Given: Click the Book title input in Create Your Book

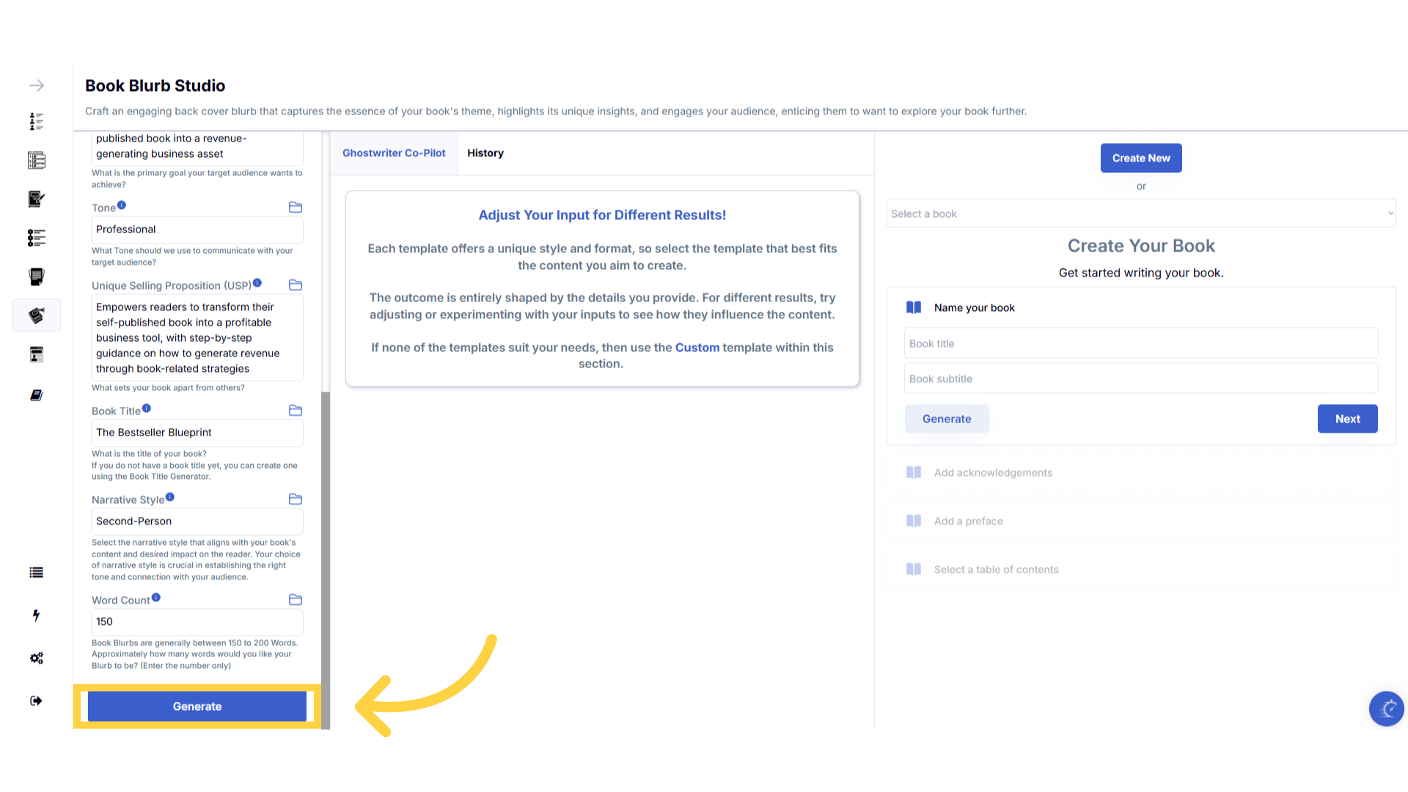Looking at the screenshot, I should point(1141,343).
